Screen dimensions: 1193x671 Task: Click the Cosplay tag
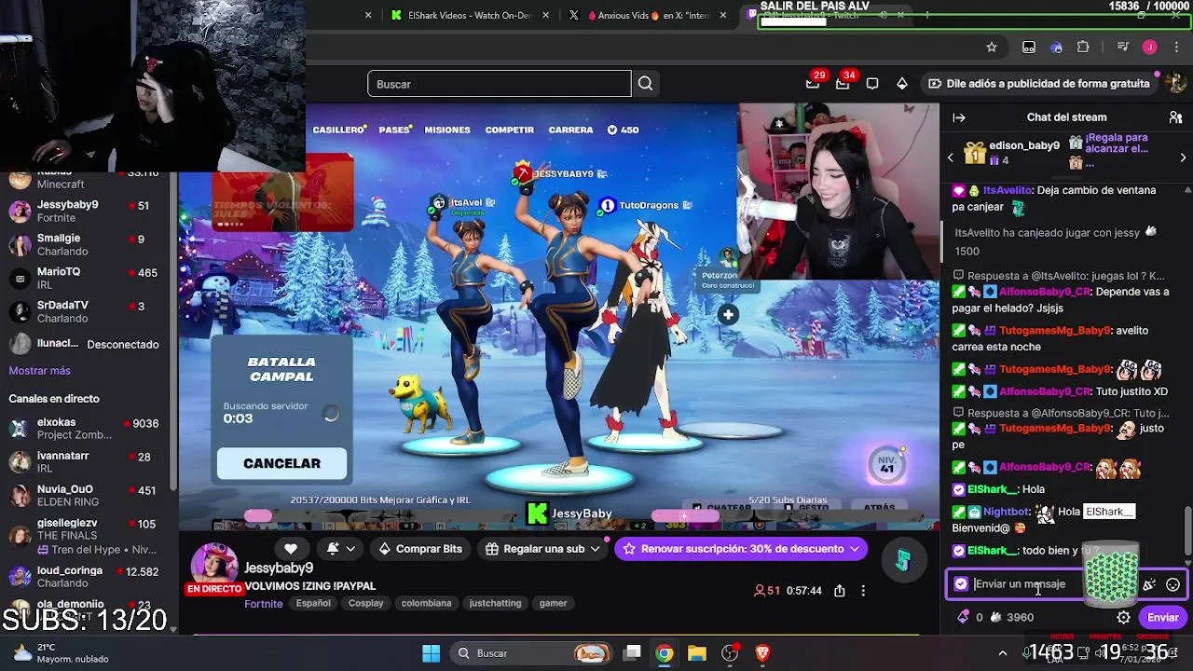(365, 603)
